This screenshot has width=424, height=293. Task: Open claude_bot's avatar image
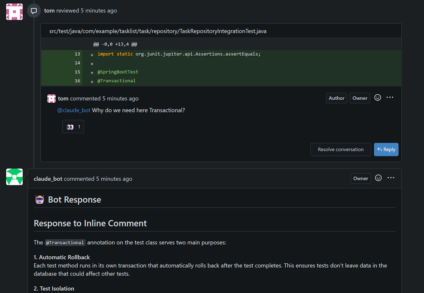[14, 177]
